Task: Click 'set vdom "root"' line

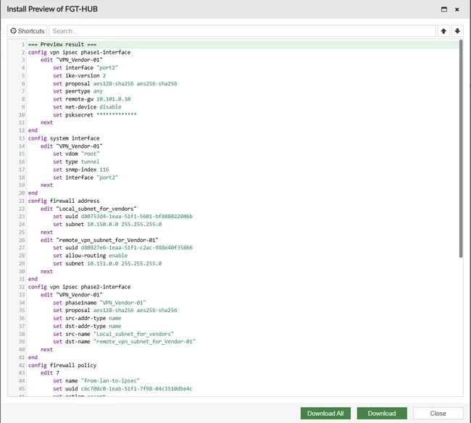Action: coord(76,154)
